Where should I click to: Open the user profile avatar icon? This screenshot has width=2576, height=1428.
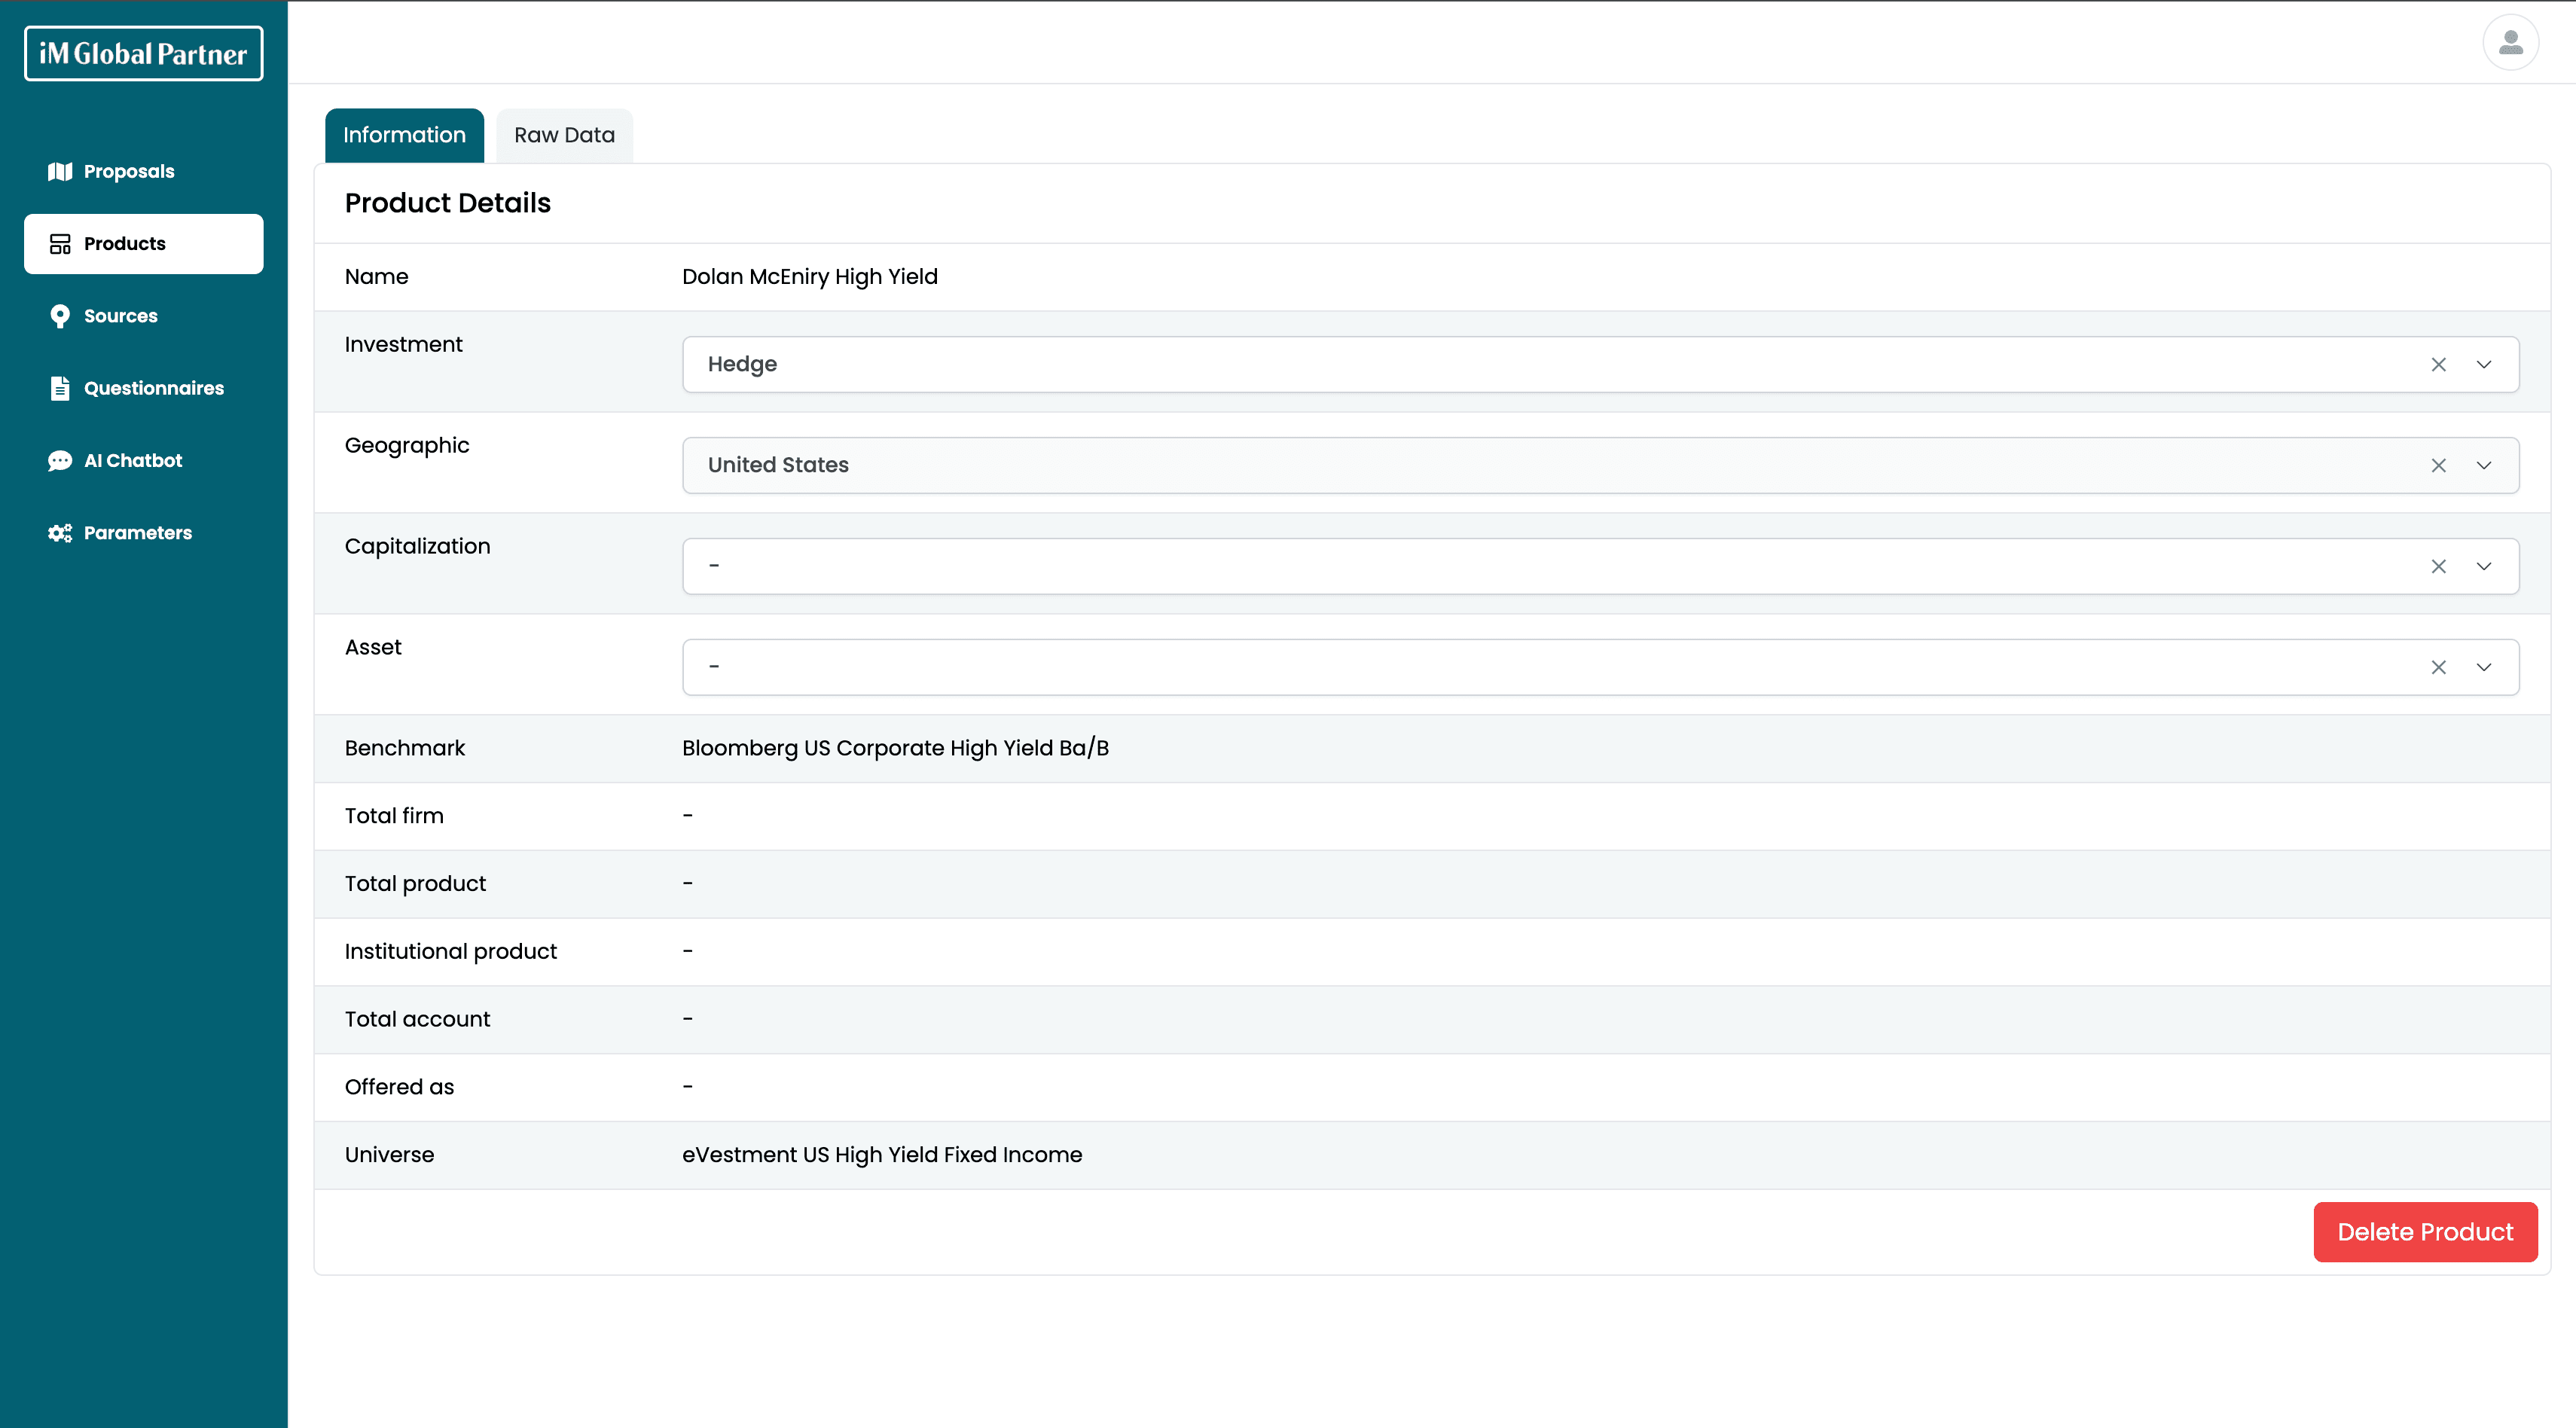(2510, 43)
